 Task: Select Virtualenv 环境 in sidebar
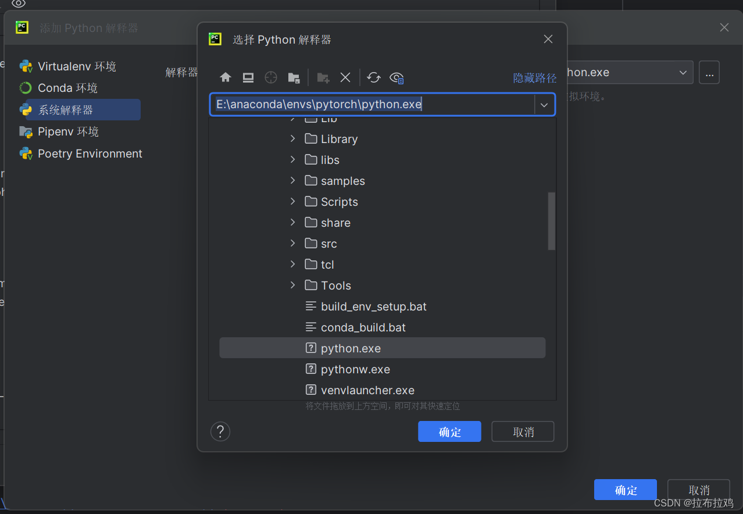click(80, 66)
